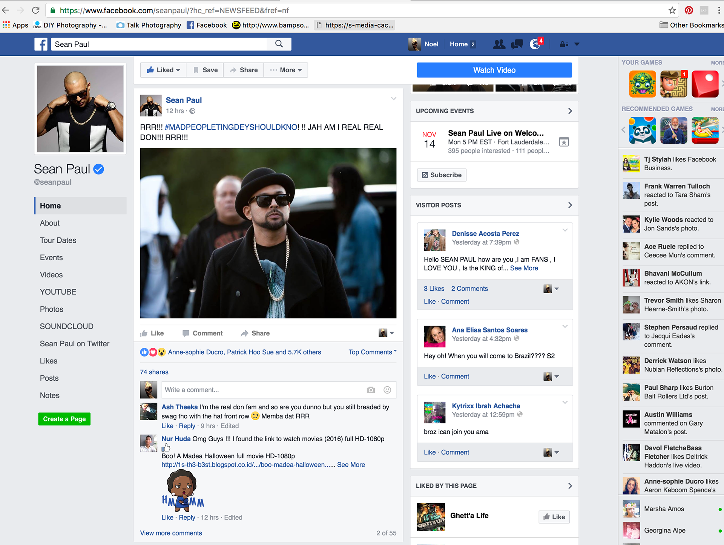Open the messages icon in header
This screenshot has width=724, height=545.
point(517,44)
